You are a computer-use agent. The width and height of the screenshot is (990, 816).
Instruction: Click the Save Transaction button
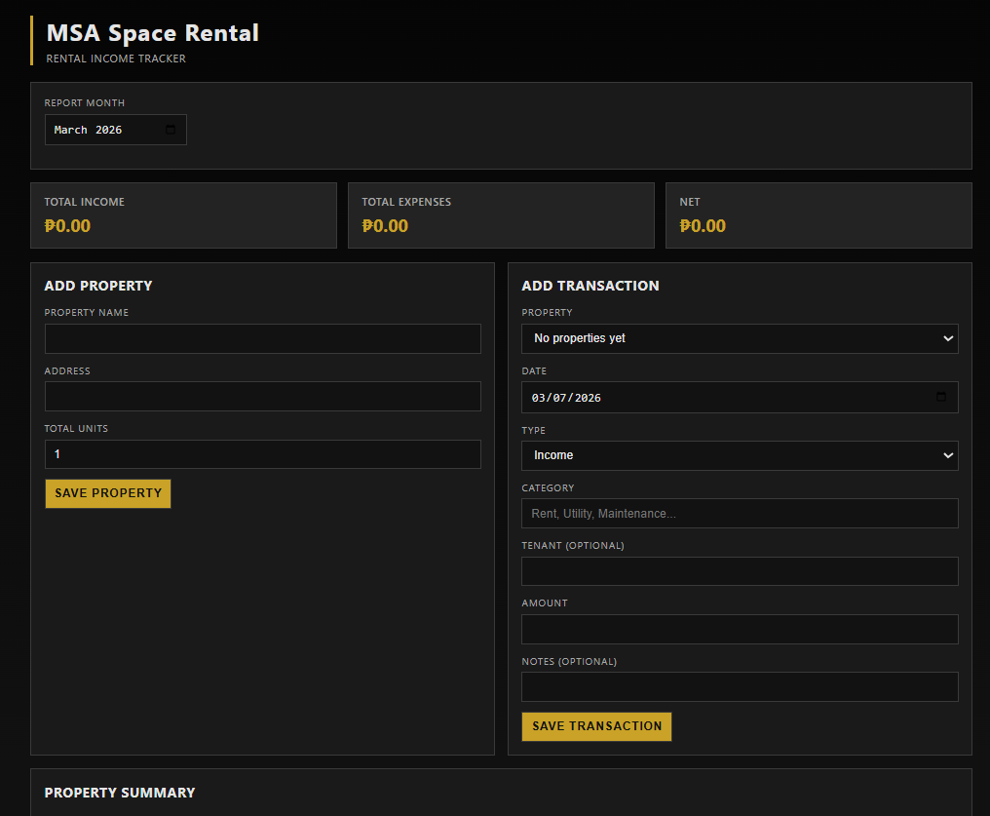coord(596,726)
